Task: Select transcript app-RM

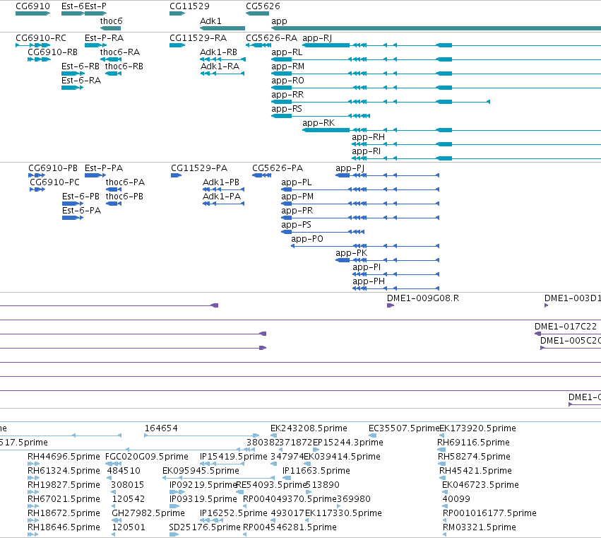Action: pyautogui.click(x=288, y=66)
